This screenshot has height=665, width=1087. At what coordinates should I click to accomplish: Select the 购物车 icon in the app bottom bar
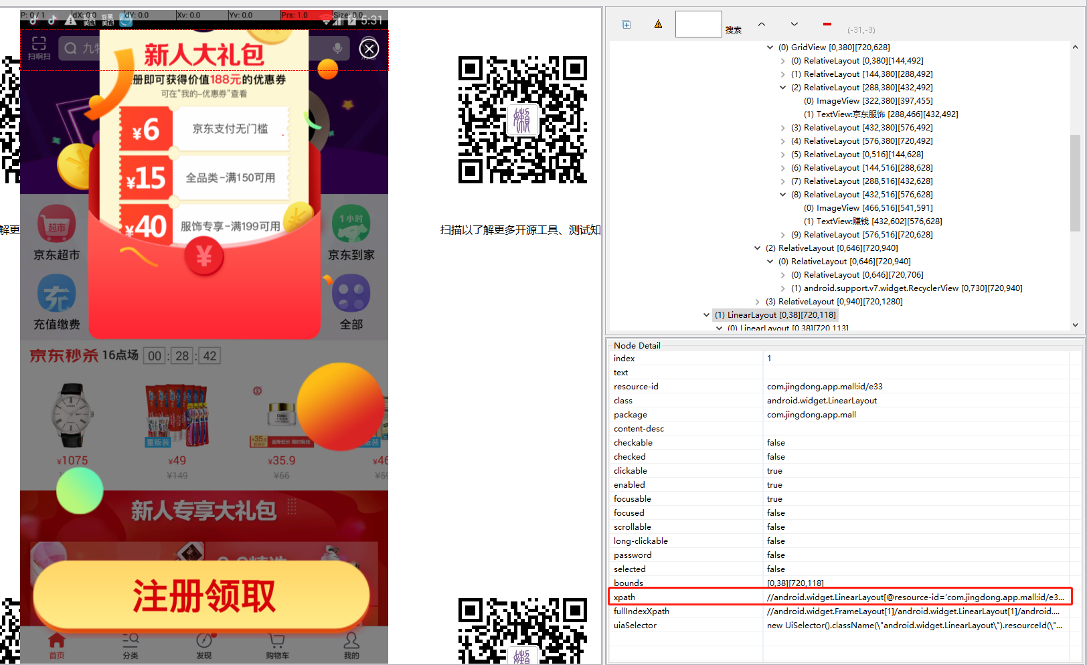click(x=277, y=646)
